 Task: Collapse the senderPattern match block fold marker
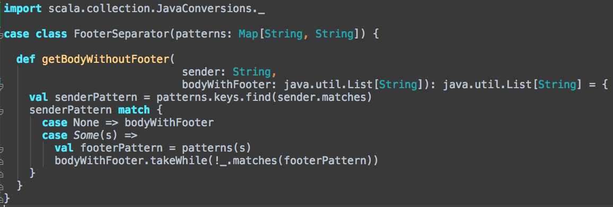(x=2, y=111)
